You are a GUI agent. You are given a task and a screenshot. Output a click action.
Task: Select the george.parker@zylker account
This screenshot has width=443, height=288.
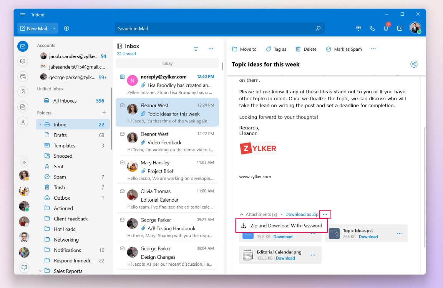73,77
